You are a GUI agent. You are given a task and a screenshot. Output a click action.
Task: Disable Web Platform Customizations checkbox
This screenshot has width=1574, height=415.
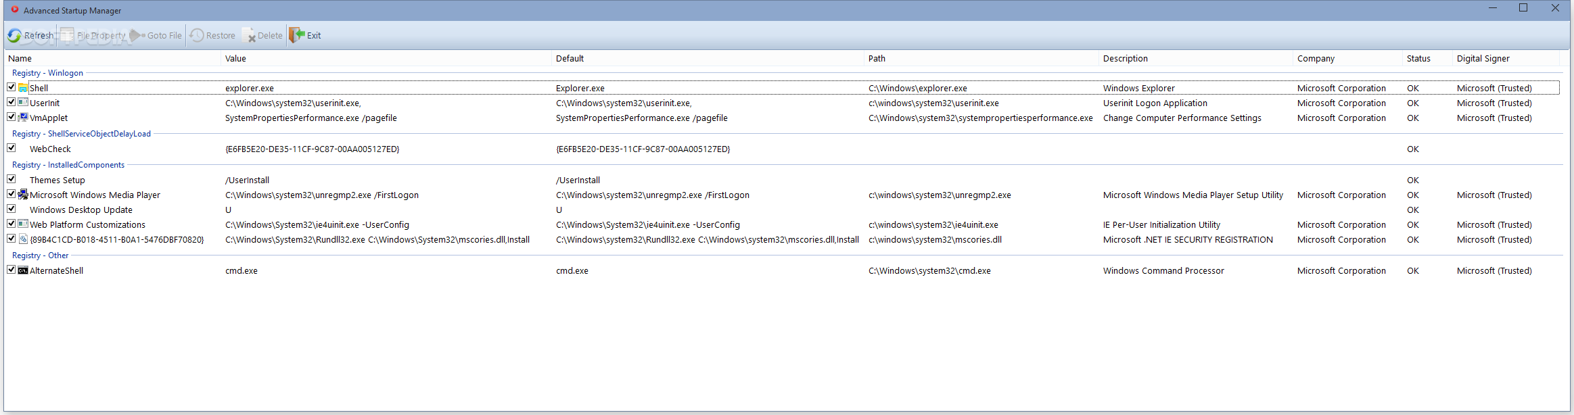coord(11,224)
